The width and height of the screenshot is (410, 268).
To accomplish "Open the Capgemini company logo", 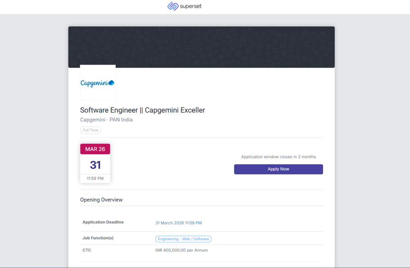I will (98, 83).
